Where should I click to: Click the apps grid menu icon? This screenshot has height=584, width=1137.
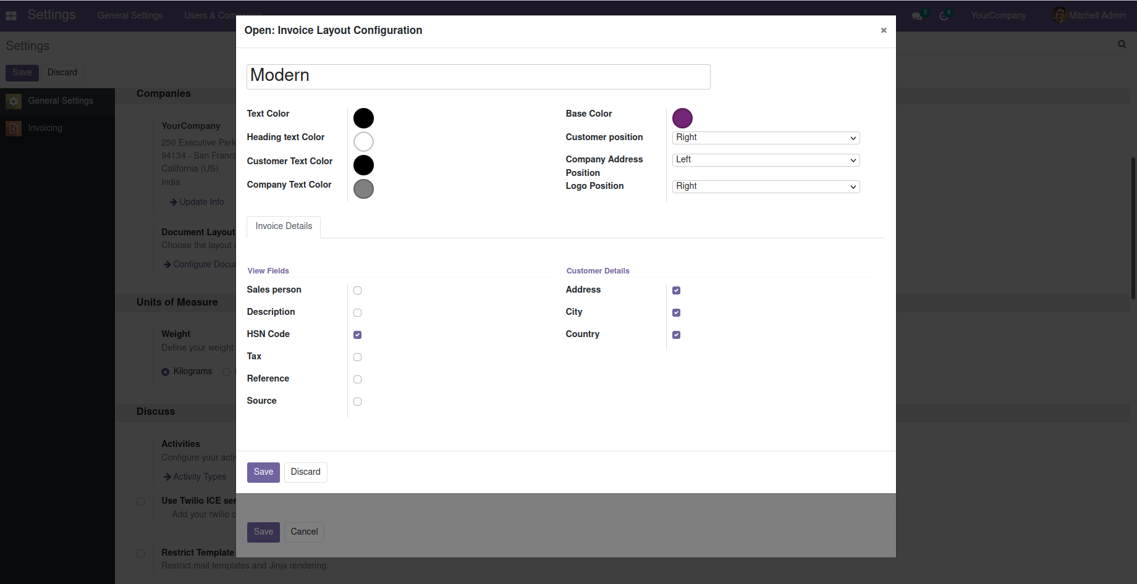[11, 15]
